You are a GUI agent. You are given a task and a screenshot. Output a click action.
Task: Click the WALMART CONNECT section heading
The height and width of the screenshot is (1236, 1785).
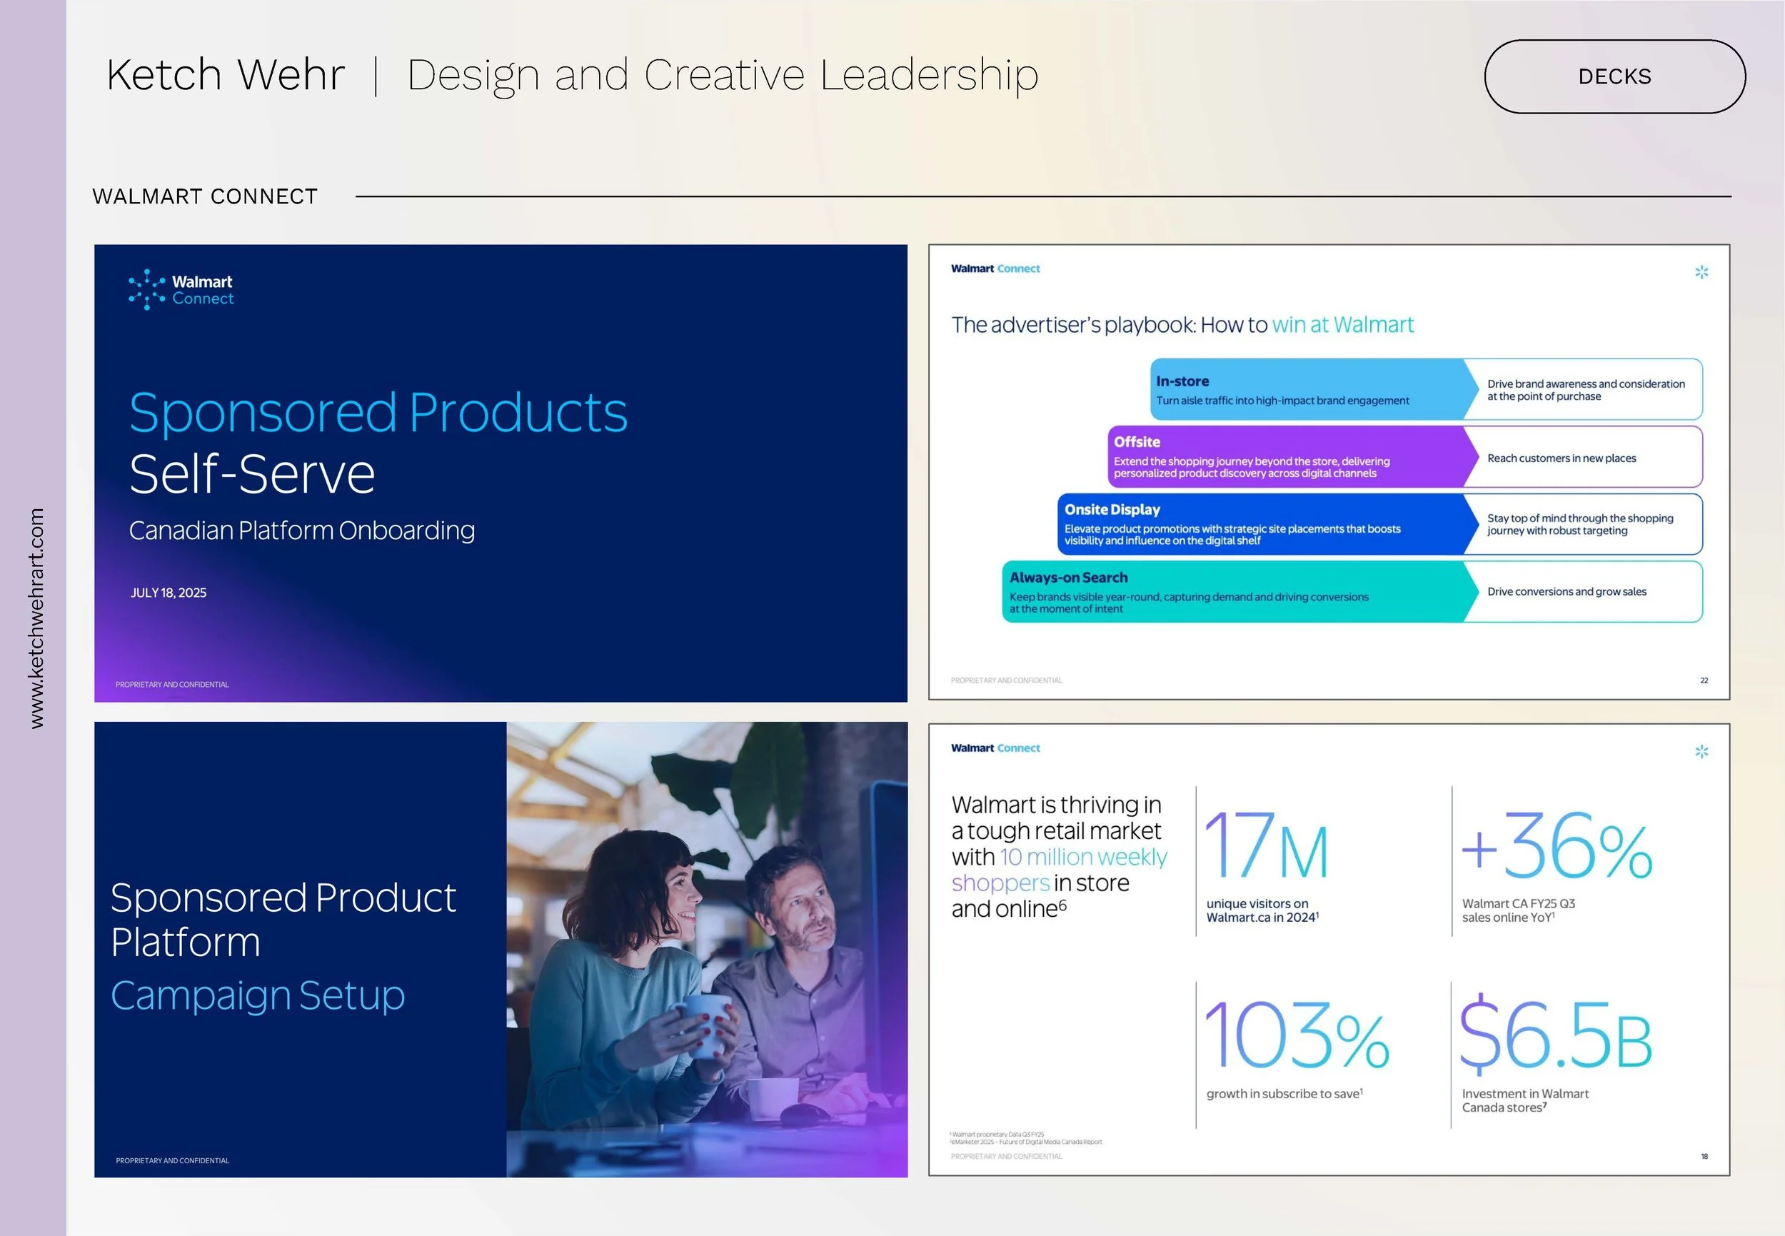click(x=205, y=196)
